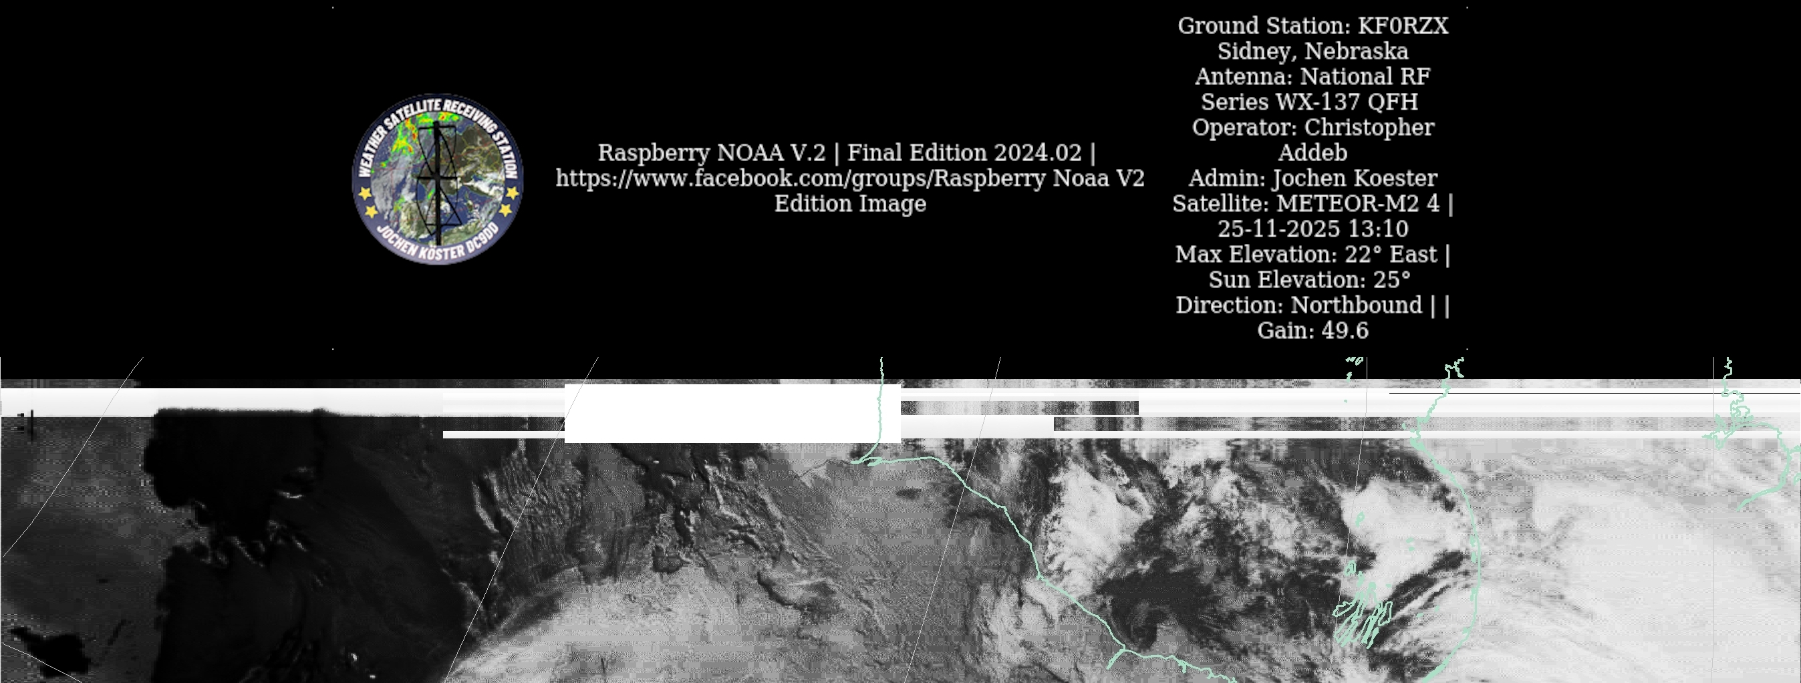This screenshot has width=1801, height=683.
Task: Click the Admin: Jochen Koester line
Action: coord(1312,178)
